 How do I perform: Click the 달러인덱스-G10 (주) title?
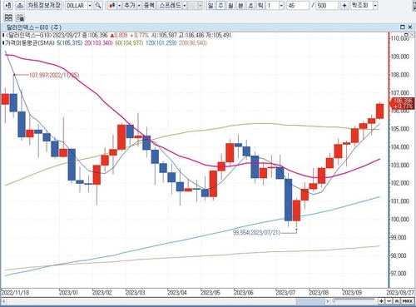coord(33,27)
